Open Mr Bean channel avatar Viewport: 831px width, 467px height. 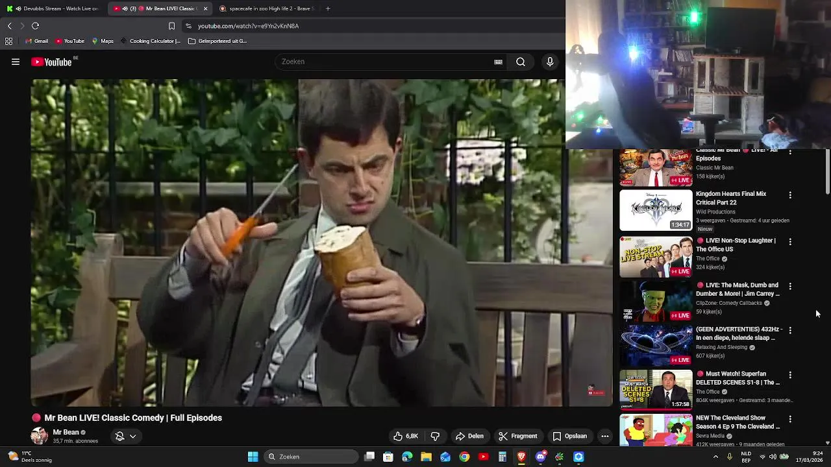coord(40,436)
